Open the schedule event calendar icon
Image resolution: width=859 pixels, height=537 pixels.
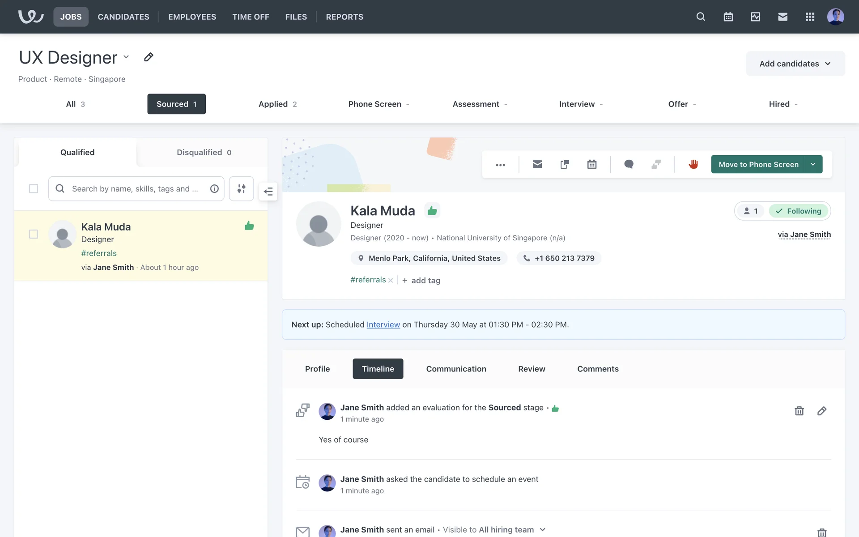pos(591,164)
